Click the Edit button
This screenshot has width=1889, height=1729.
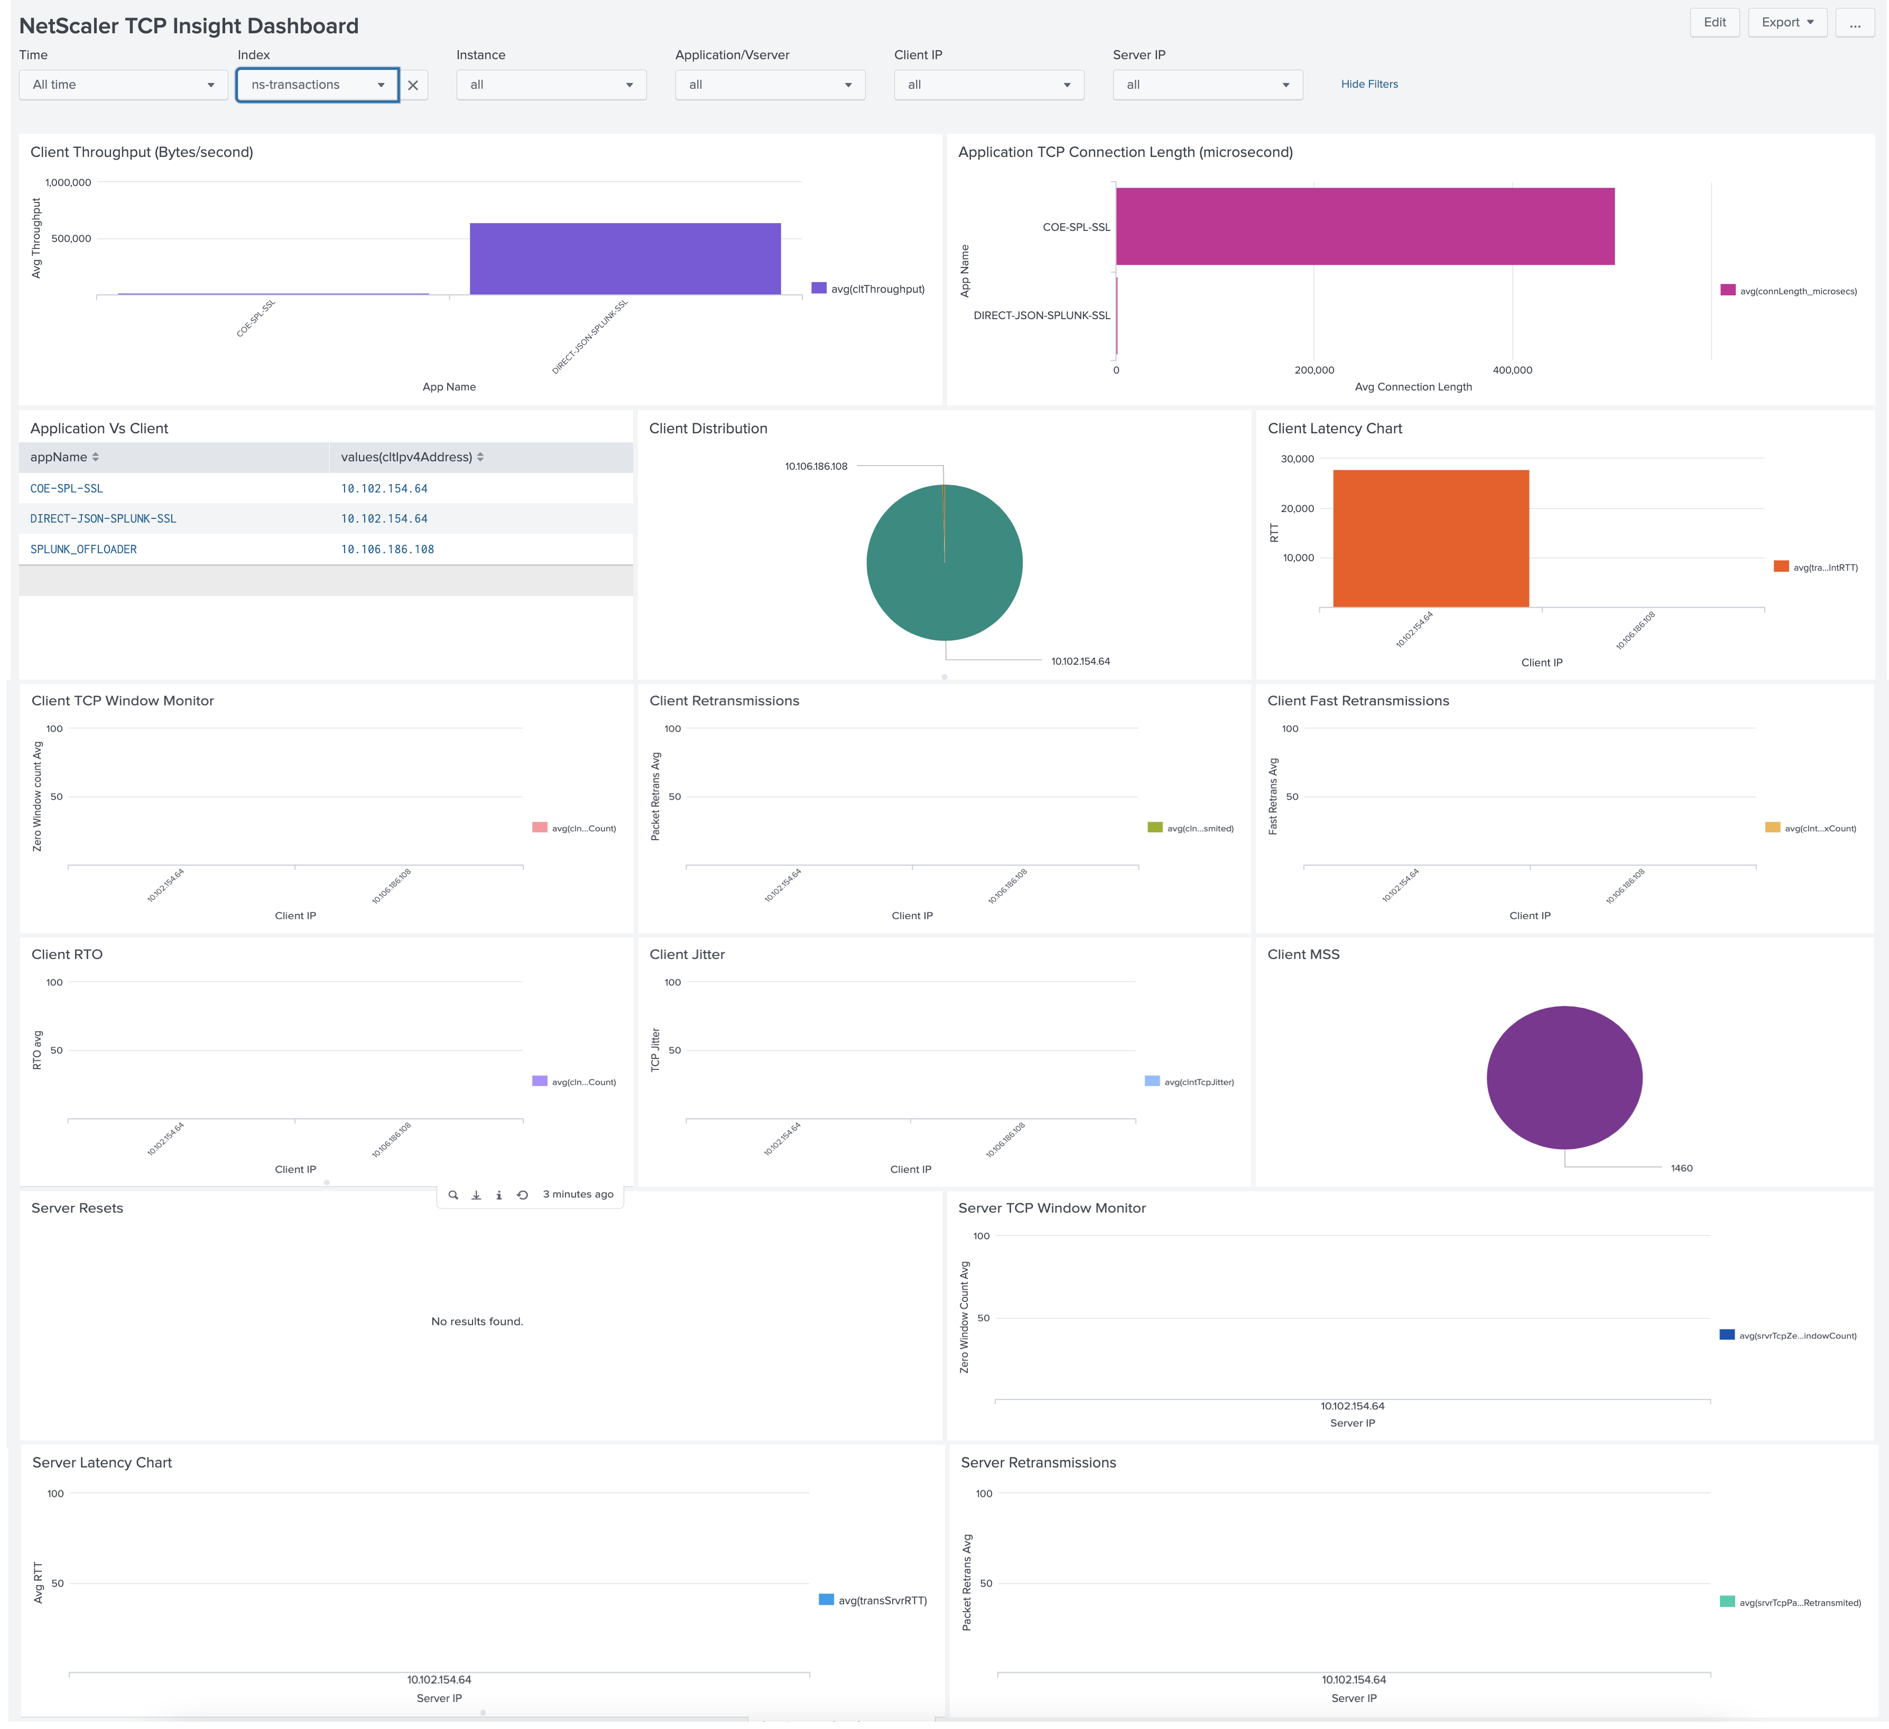1715,22
